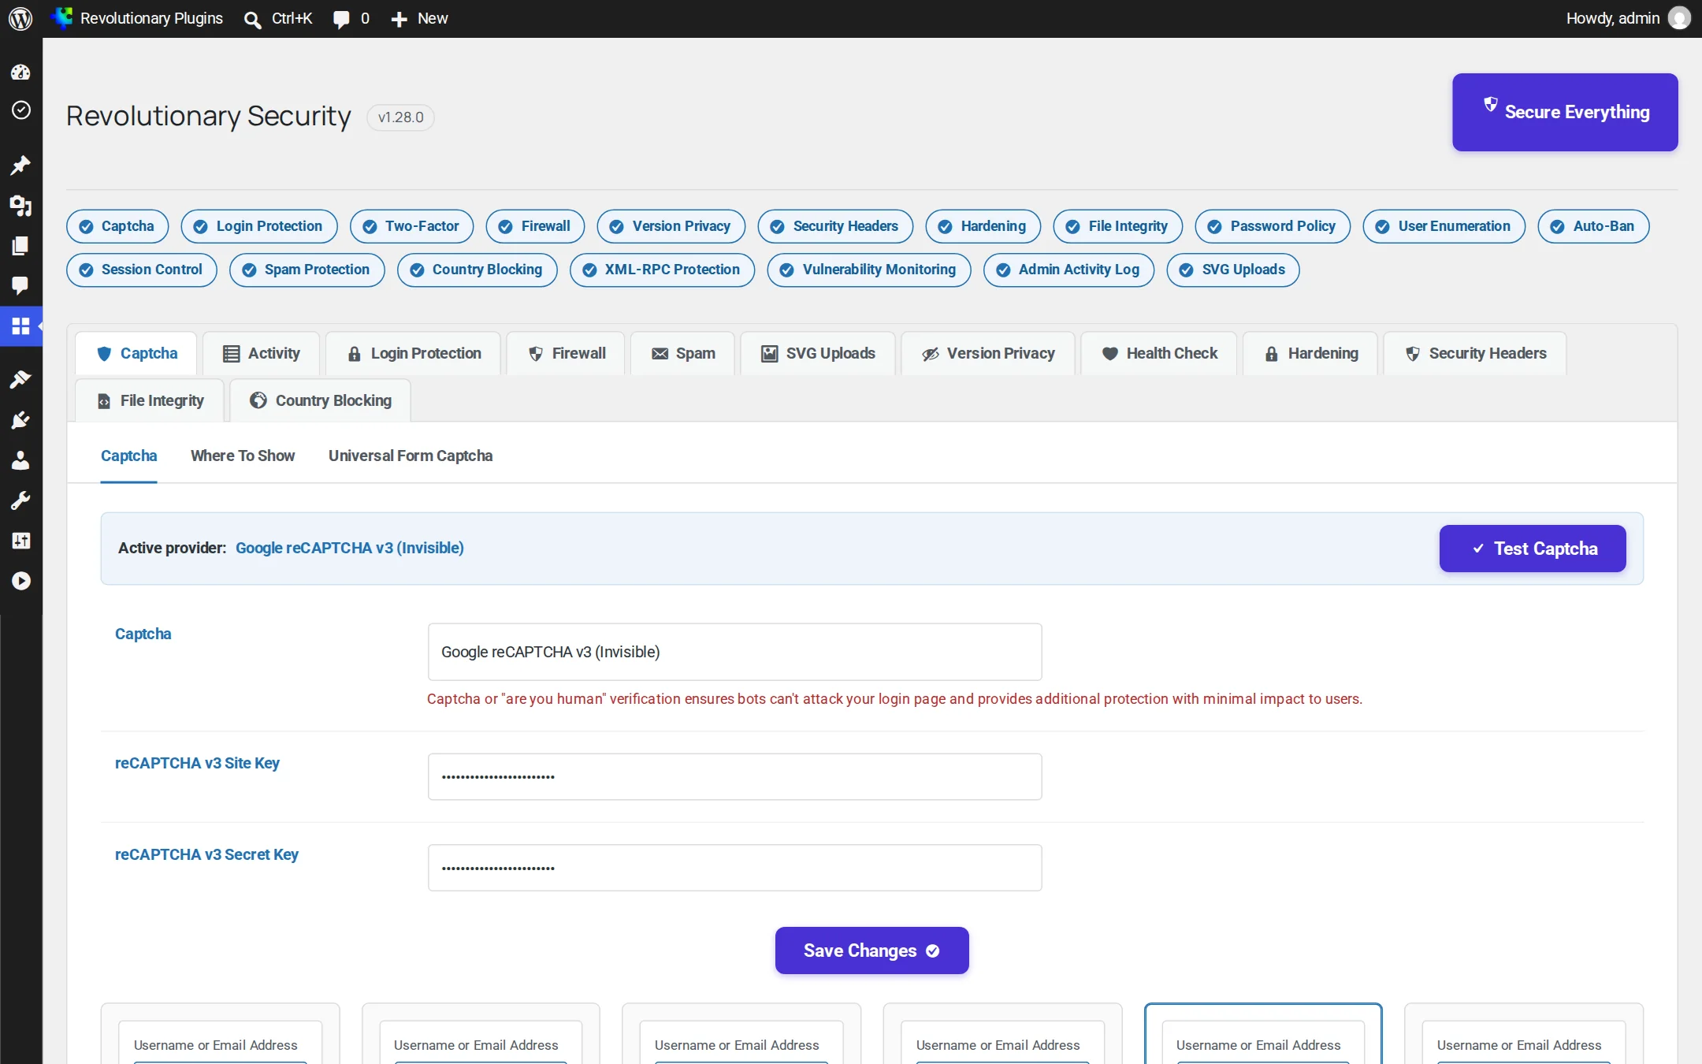
Task: Toggle the Auto-Ban status pill
Action: click(x=1593, y=226)
